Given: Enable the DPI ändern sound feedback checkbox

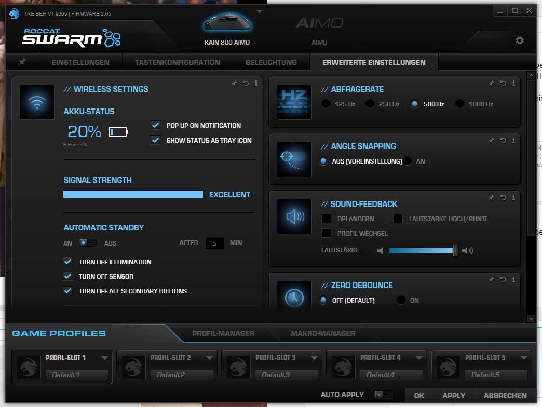Looking at the screenshot, I should click(326, 219).
